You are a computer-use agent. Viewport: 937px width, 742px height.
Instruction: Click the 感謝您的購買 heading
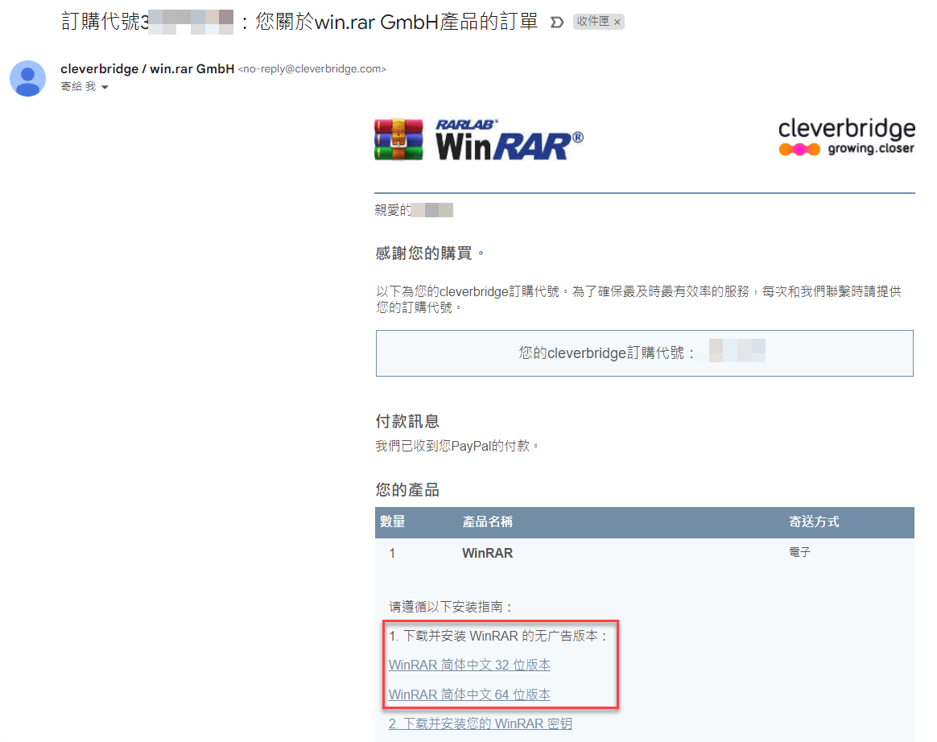click(429, 254)
